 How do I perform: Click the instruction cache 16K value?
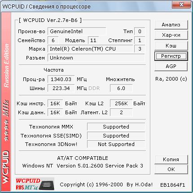coord(55,103)
